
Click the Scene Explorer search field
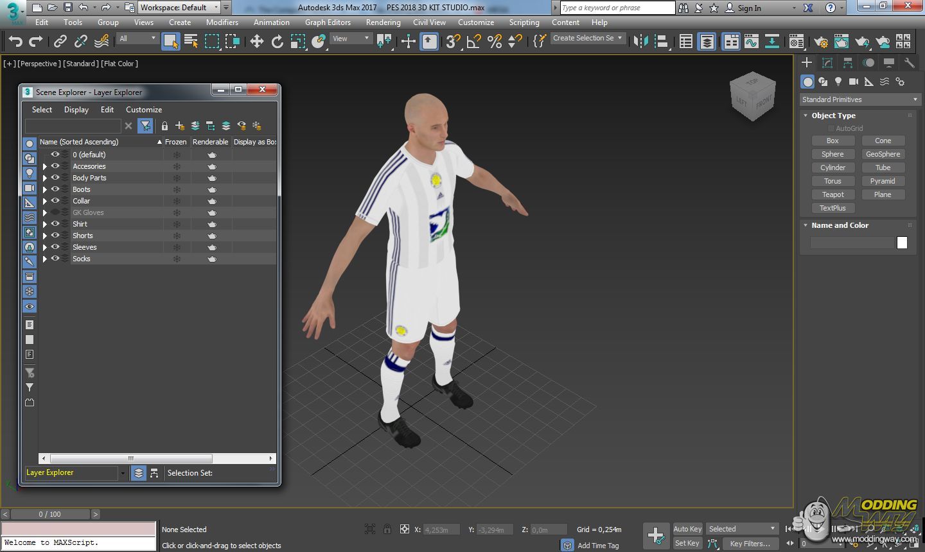(x=73, y=126)
